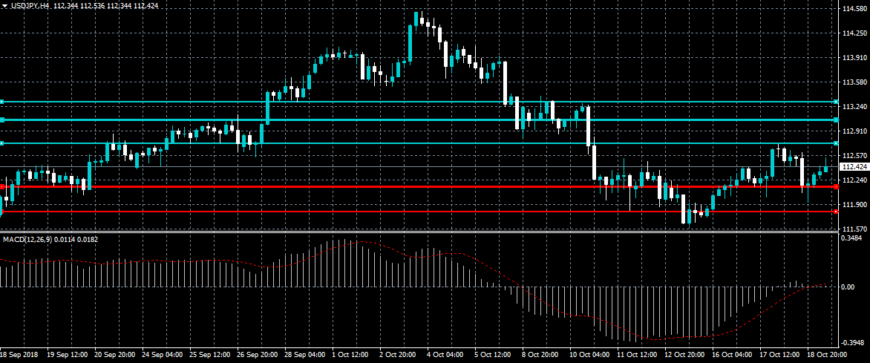The width and height of the screenshot is (870, 363).
Task: Click the 8 Oct 20:00 time label
Action: click(541, 354)
